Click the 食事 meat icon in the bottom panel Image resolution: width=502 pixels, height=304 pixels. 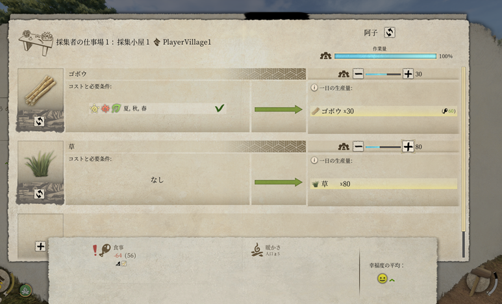coord(105,251)
